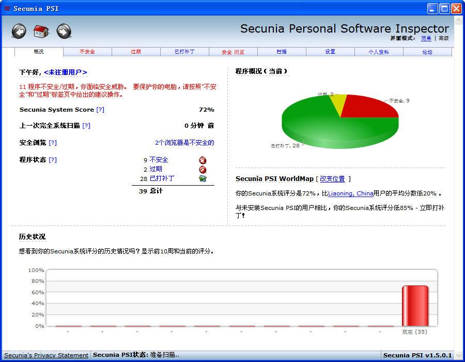Switch to the 概况 tab
This screenshot has height=362, width=465.
click(x=39, y=52)
